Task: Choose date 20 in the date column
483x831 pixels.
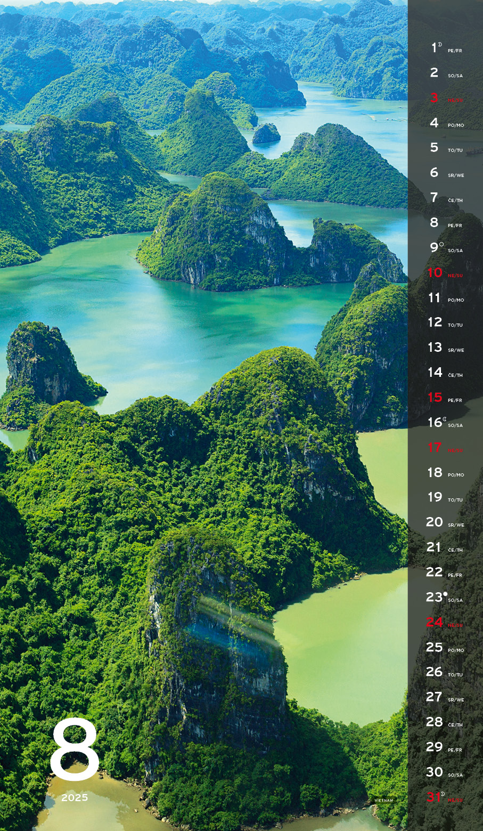Action: click(x=435, y=522)
